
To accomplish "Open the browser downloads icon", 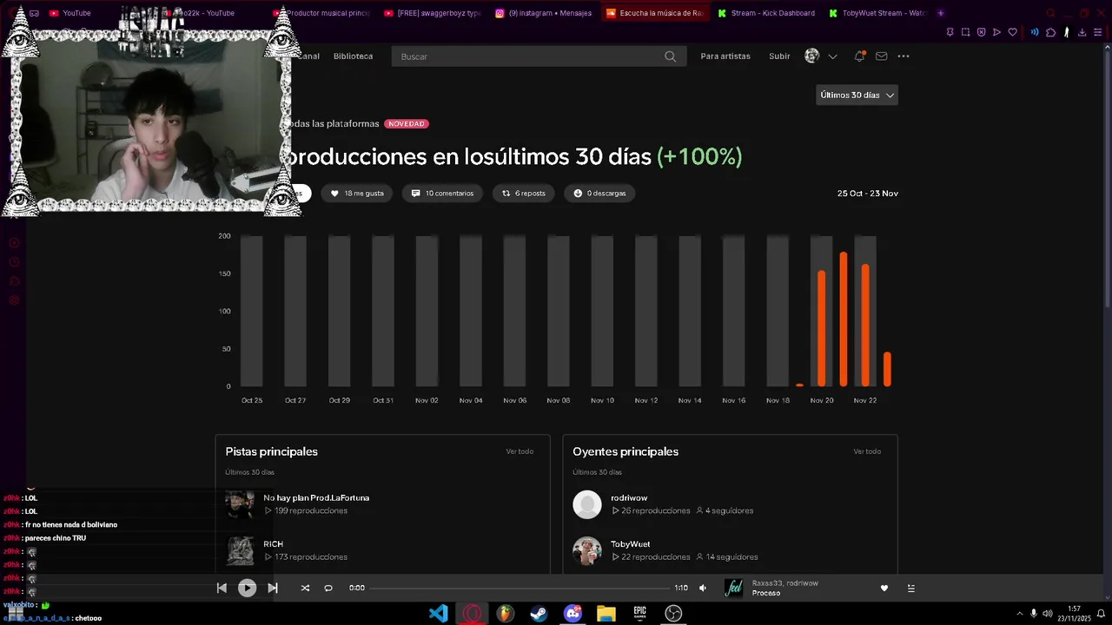I will click(1082, 32).
